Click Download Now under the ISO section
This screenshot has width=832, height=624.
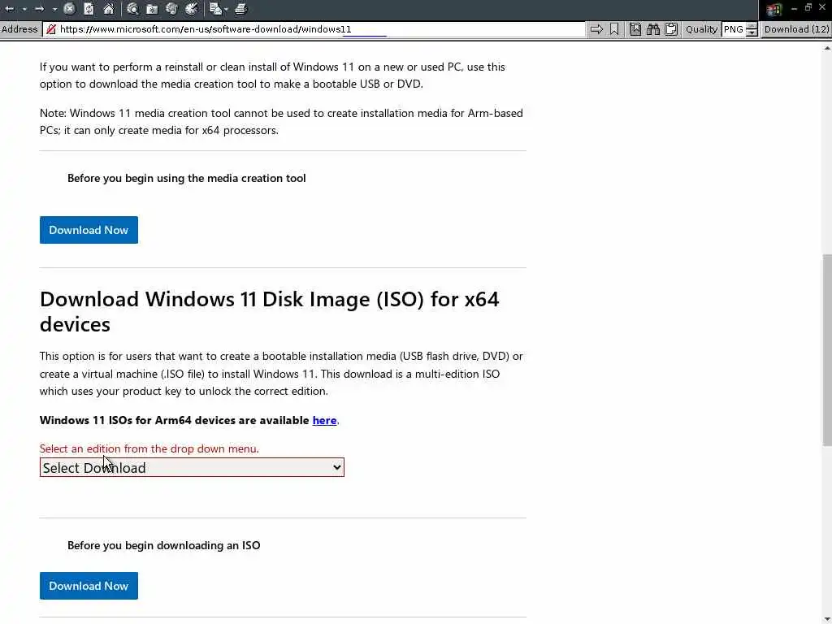(x=89, y=586)
